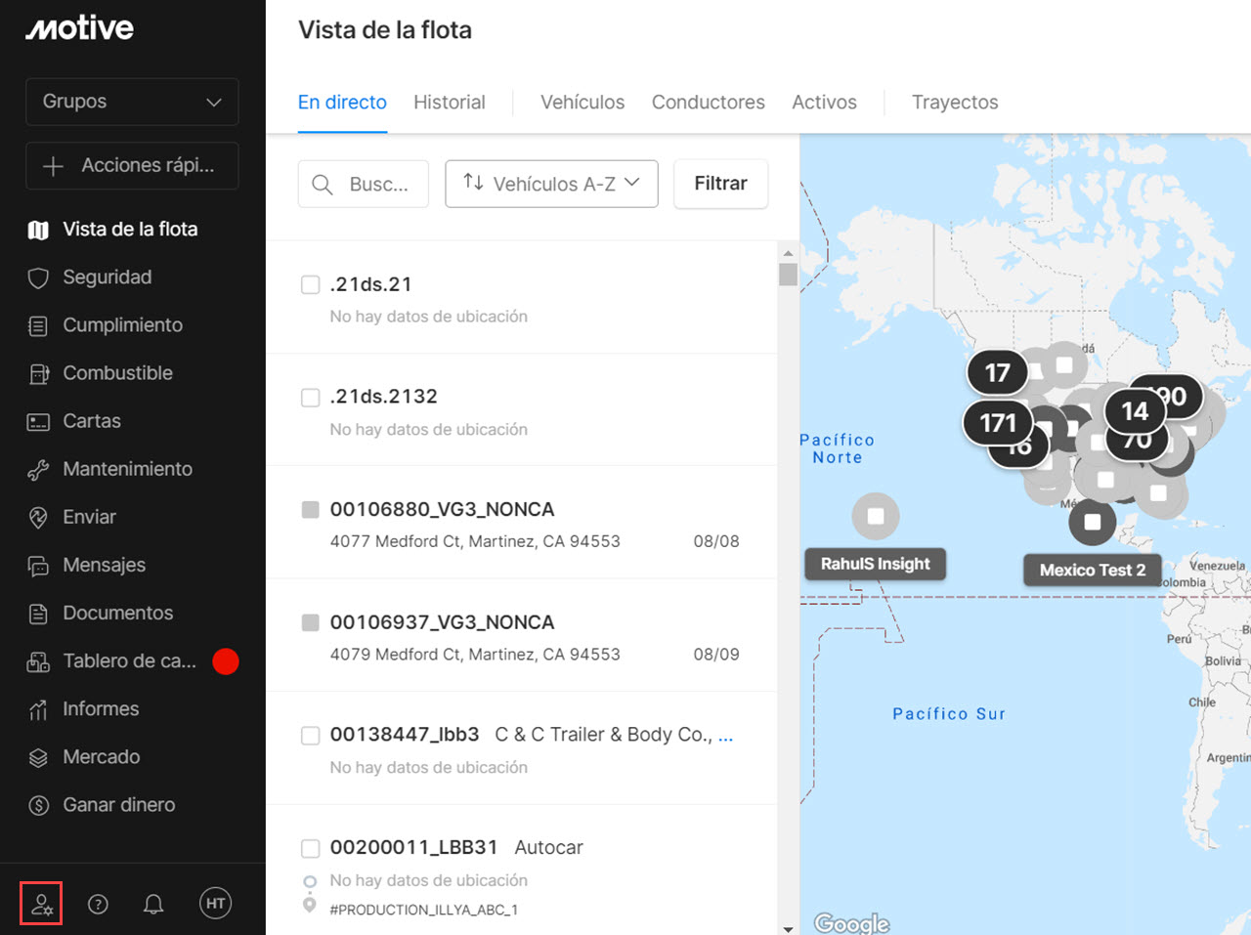Viewport: 1251px width, 935px height.
Task: Toggle the checkbox for 00106880_VG3_NONCA
Action: click(310, 509)
